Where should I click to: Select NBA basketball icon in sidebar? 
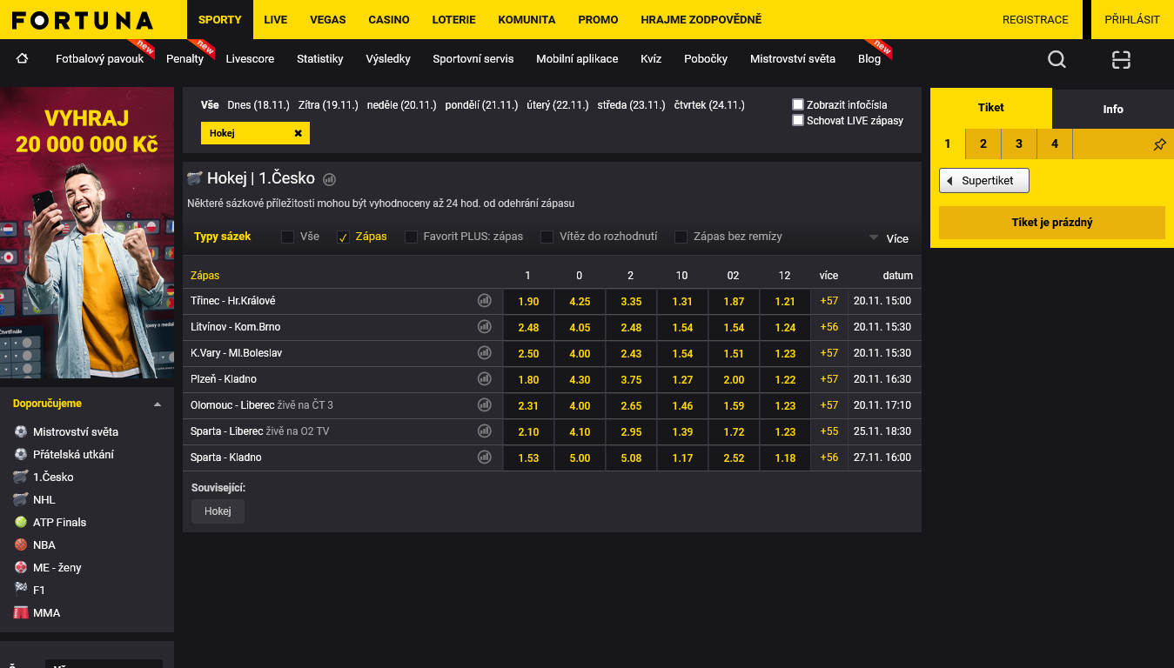click(21, 544)
